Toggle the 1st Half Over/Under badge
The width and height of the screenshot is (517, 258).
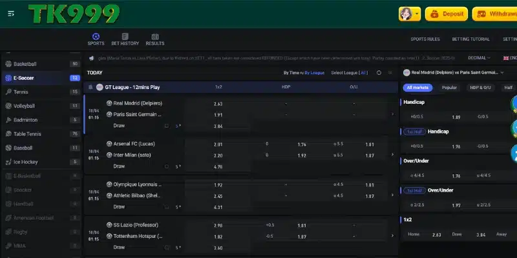(x=414, y=190)
